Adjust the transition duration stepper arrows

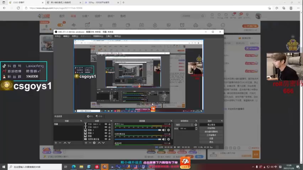click(x=196, y=128)
